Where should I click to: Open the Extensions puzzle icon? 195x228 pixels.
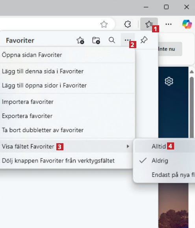pyautogui.click(x=128, y=24)
